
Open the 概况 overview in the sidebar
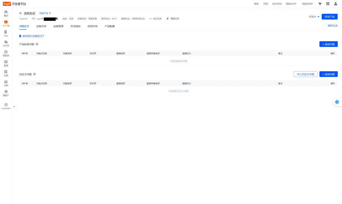6,13
